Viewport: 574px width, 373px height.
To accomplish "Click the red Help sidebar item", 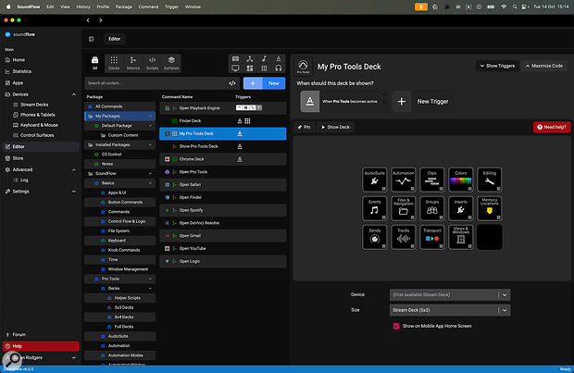I will (41, 346).
